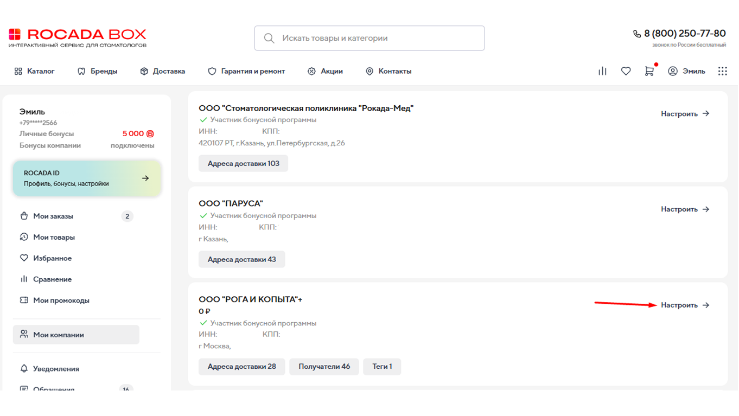Image resolution: width=739 pixels, height=416 pixels.
Task: Click the Мои товары history icon
Action: tap(24, 237)
